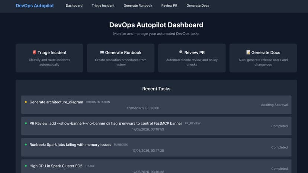Click timestamp 17/05/2026, 03:17:28
308x173 pixels.
pos(148,151)
